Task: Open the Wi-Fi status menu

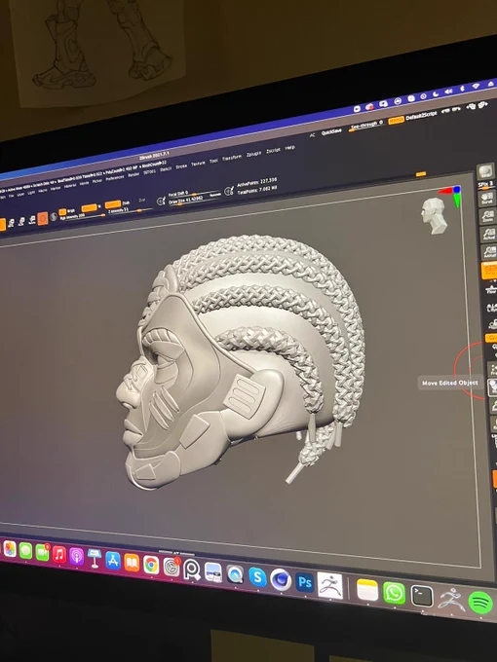Action: 476,86
